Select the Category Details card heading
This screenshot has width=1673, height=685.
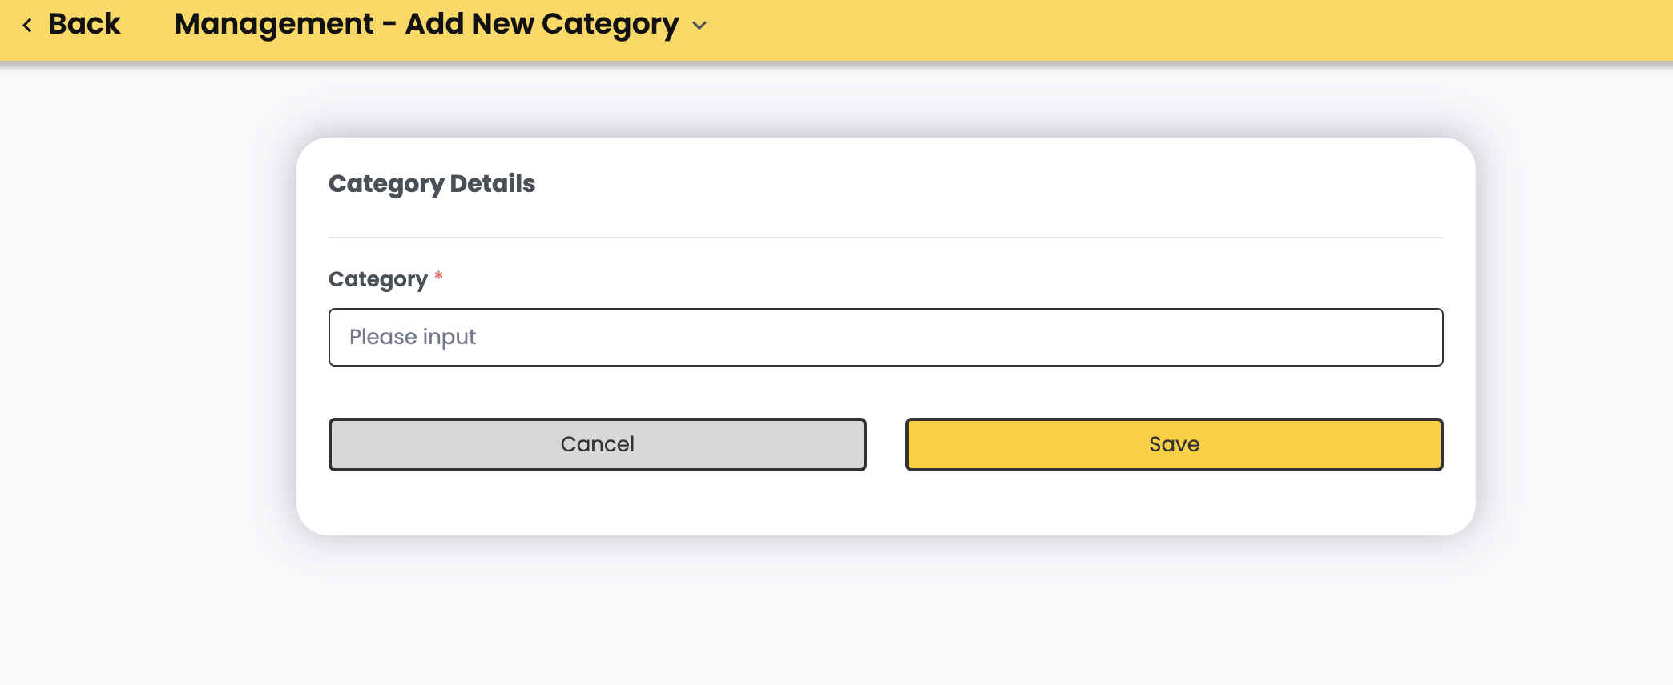point(432,183)
